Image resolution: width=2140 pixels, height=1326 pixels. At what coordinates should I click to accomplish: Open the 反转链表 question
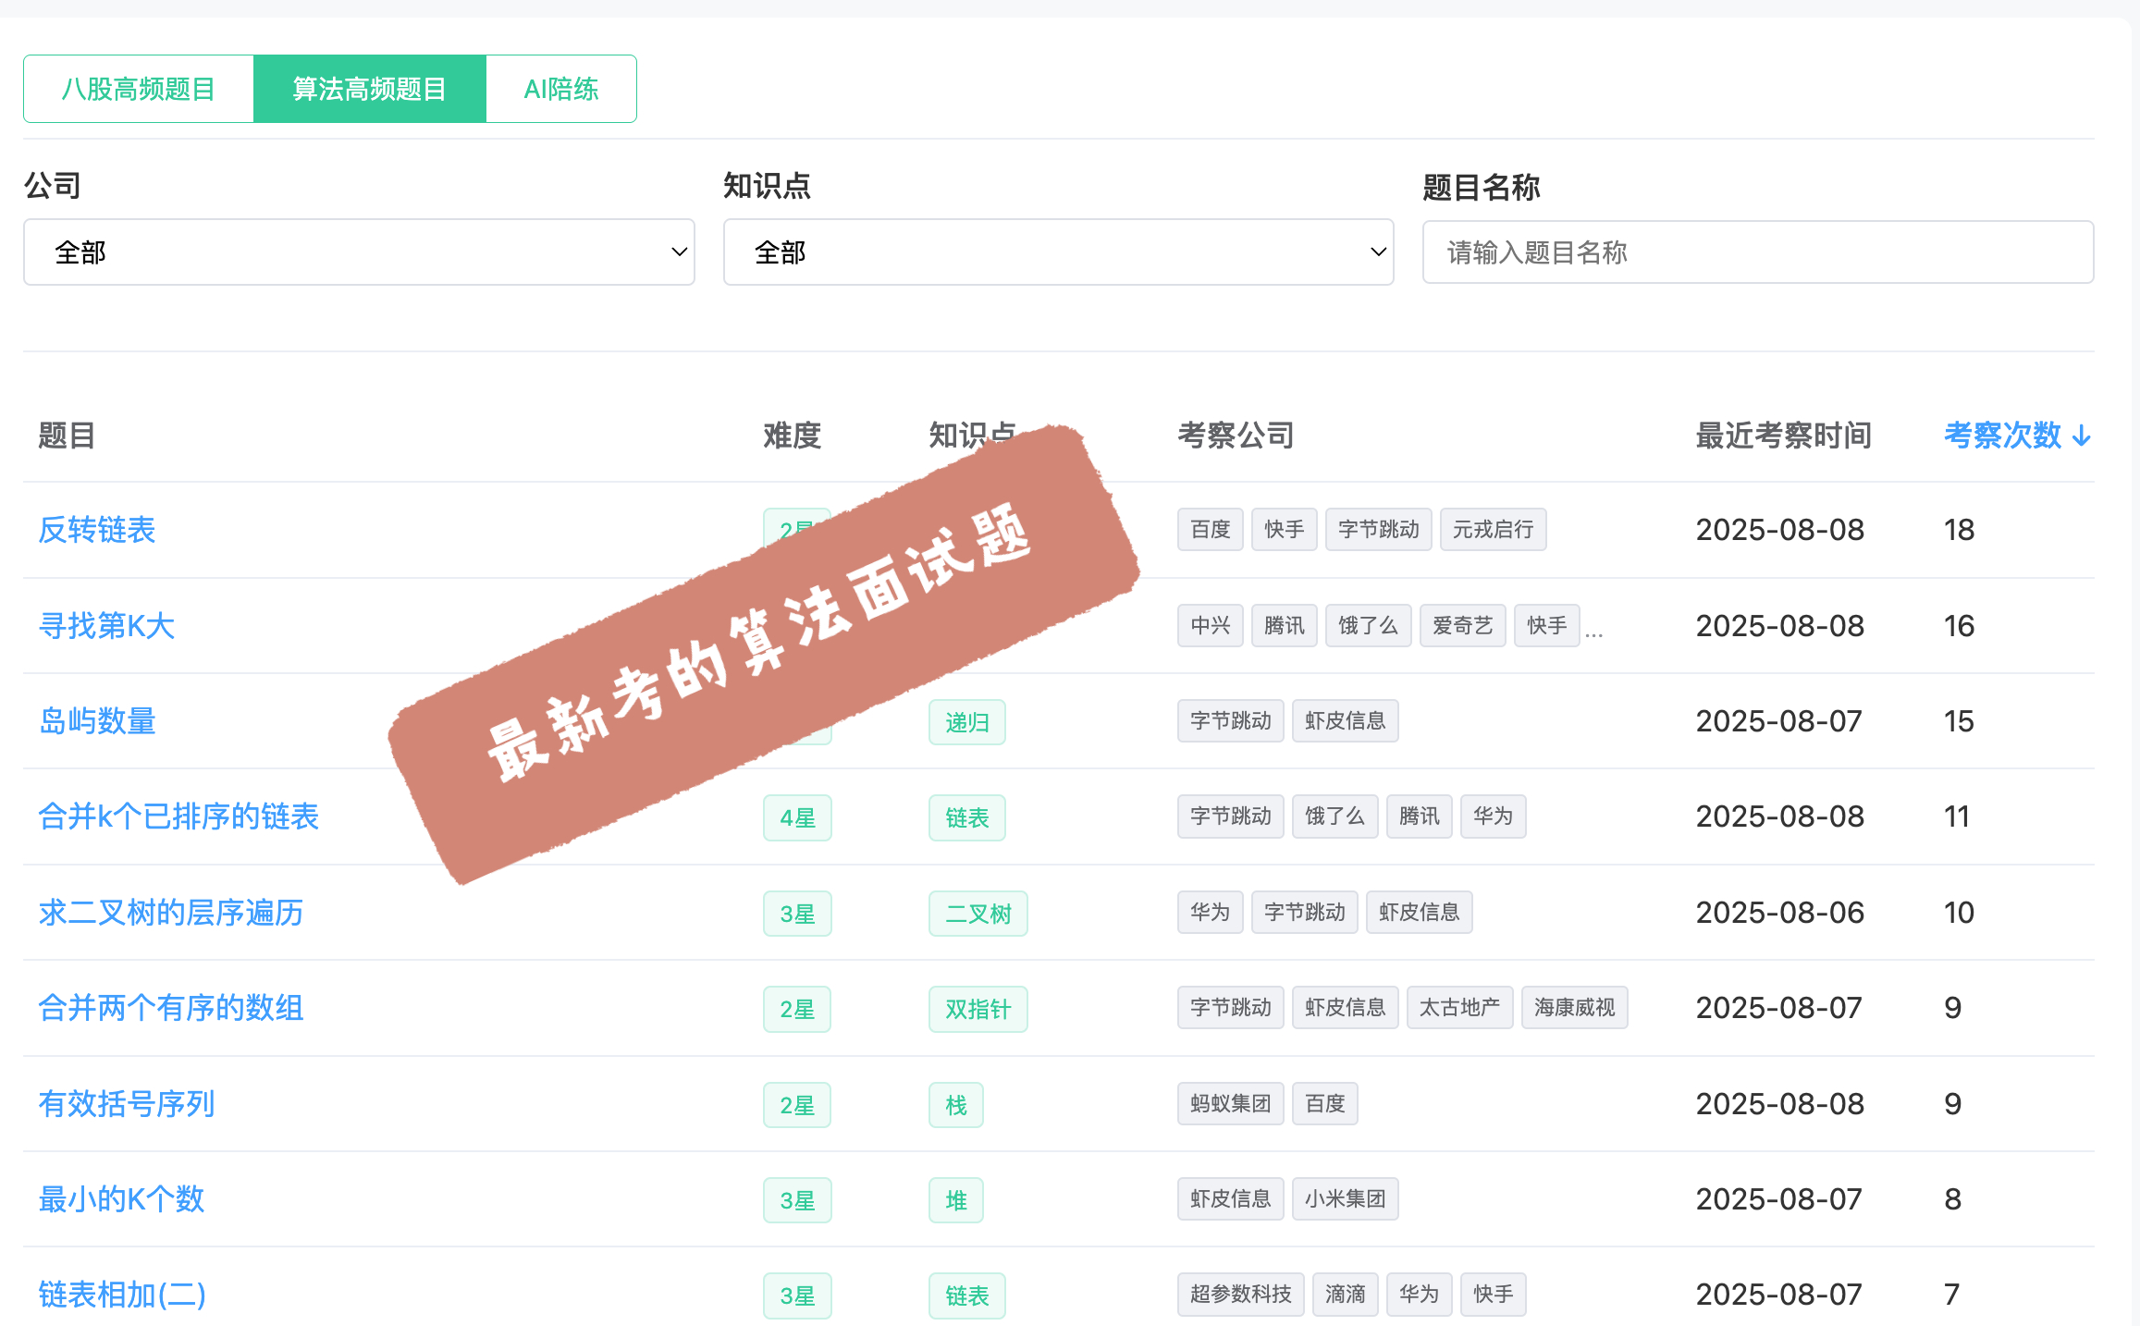coord(96,530)
